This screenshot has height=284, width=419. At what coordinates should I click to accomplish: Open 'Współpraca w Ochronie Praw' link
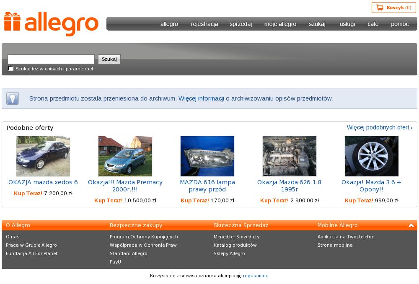(x=143, y=245)
